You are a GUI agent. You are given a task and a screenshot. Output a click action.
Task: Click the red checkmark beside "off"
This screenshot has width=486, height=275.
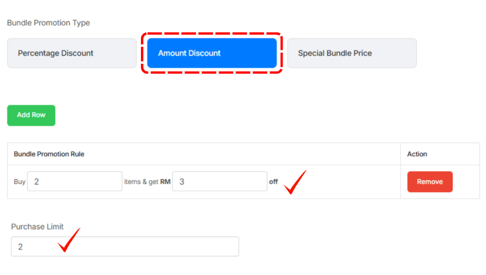[294, 182]
